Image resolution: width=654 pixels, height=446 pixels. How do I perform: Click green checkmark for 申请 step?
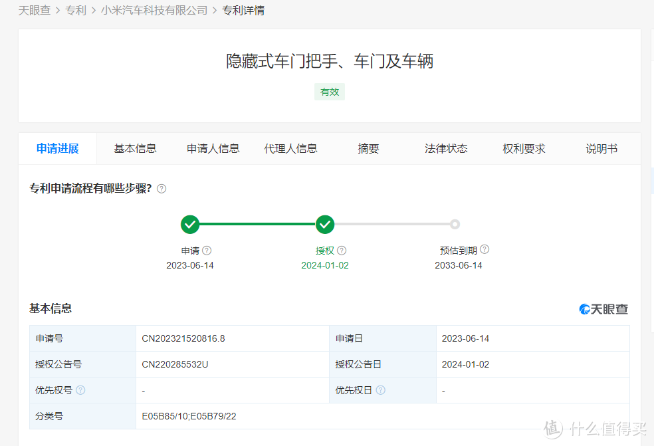[x=190, y=225]
